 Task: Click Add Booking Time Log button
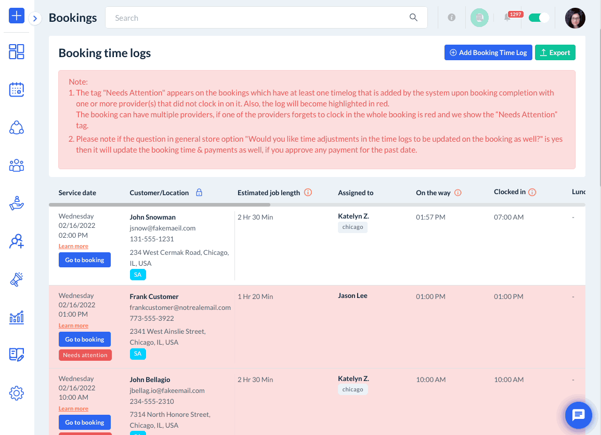[x=488, y=52]
